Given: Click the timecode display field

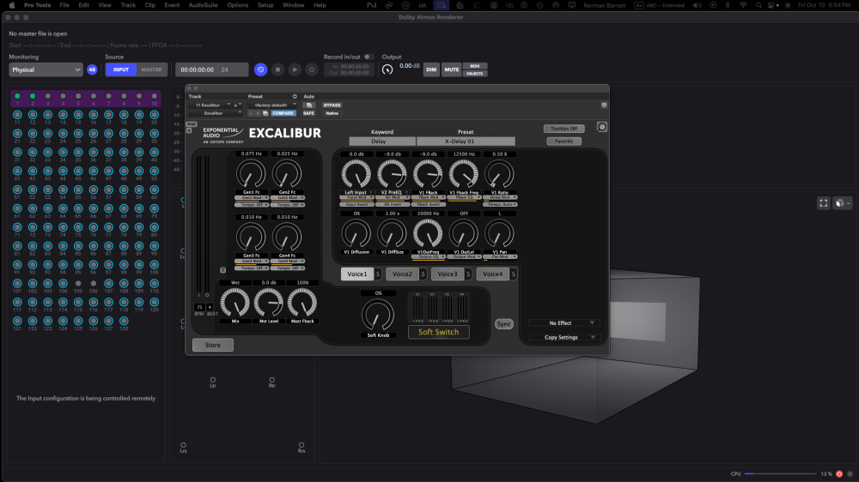Looking at the screenshot, I should pyautogui.click(x=196, y=69).
